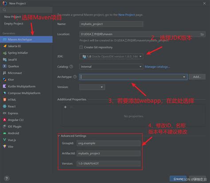Select the Android generator icon
This screenshot has height=183, width=210.
[x=5, y=133]
